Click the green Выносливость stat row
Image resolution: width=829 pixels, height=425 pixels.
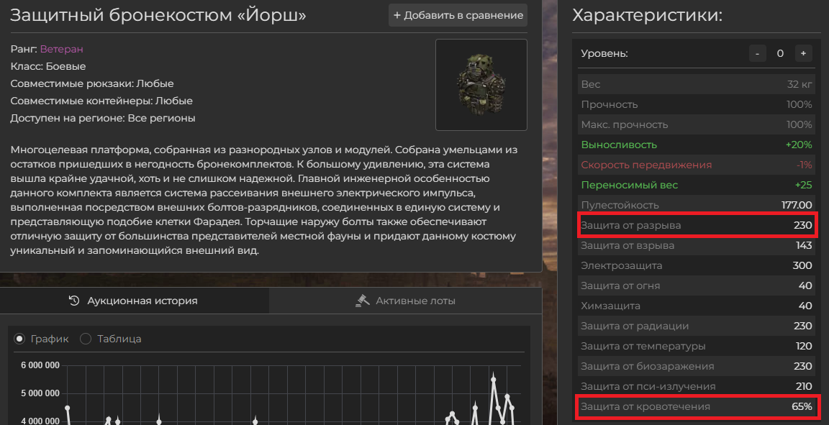coord(696,145)
